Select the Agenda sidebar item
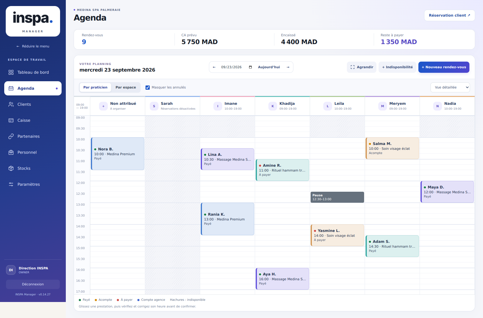This screenshot has height=318, width=483. tap(33, 88)
